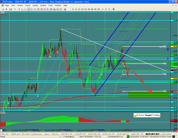Click the circular icon after M timeframe
This screenshot has width=178, height=138.
114,9
